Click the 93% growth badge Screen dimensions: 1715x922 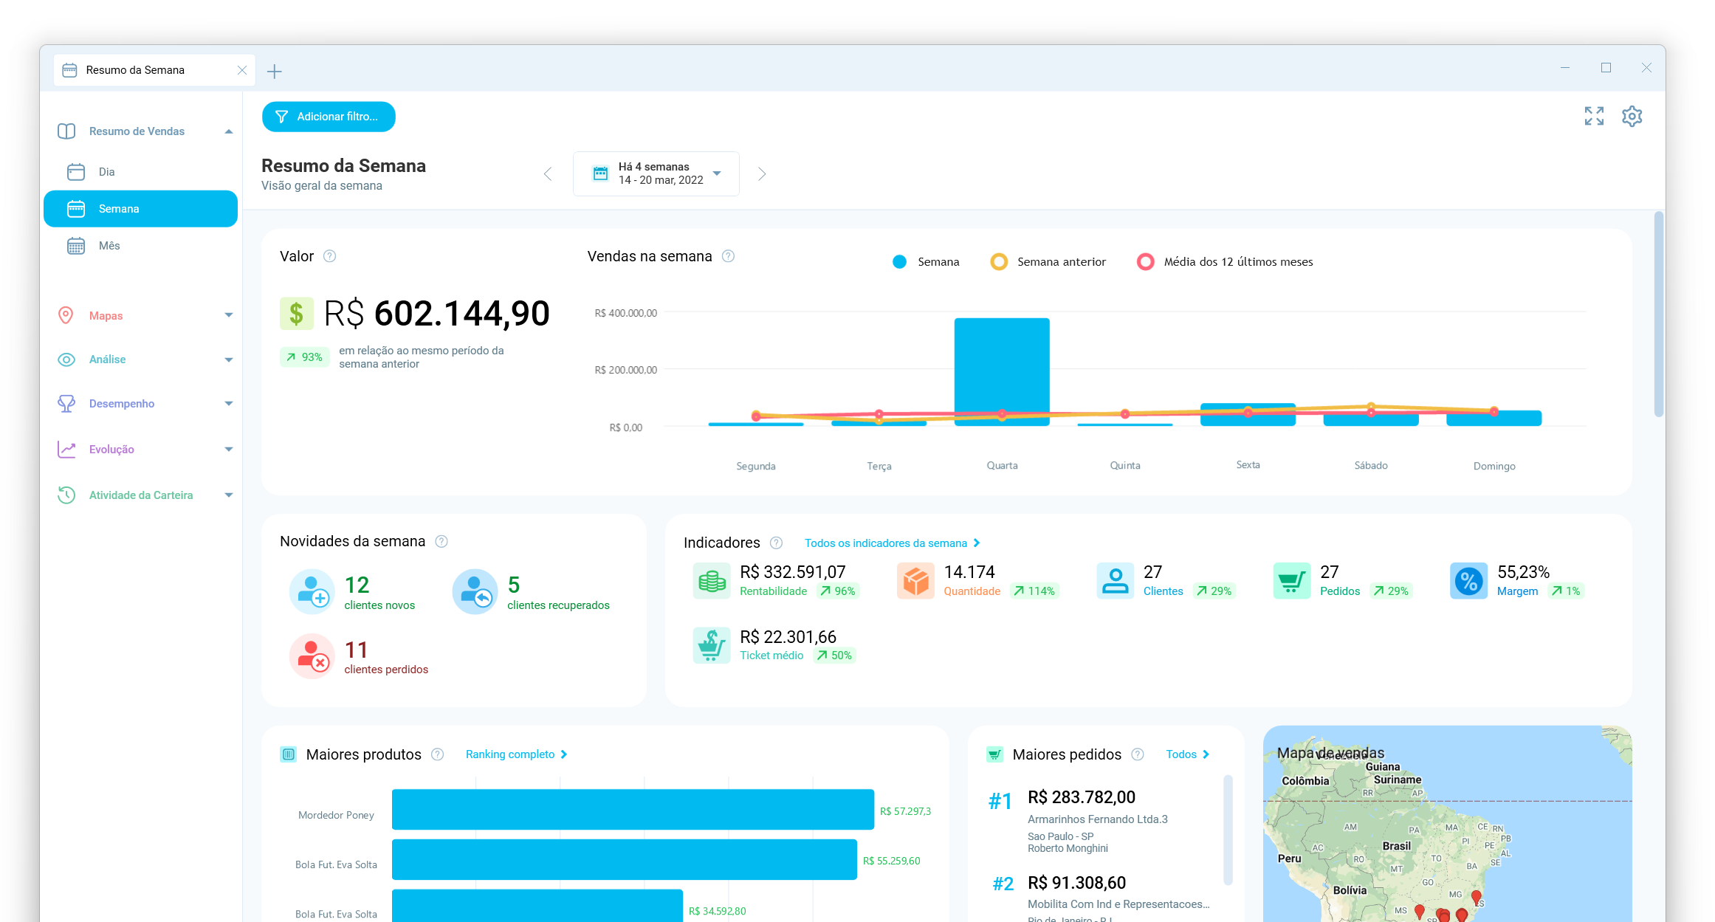click(304, 357)
